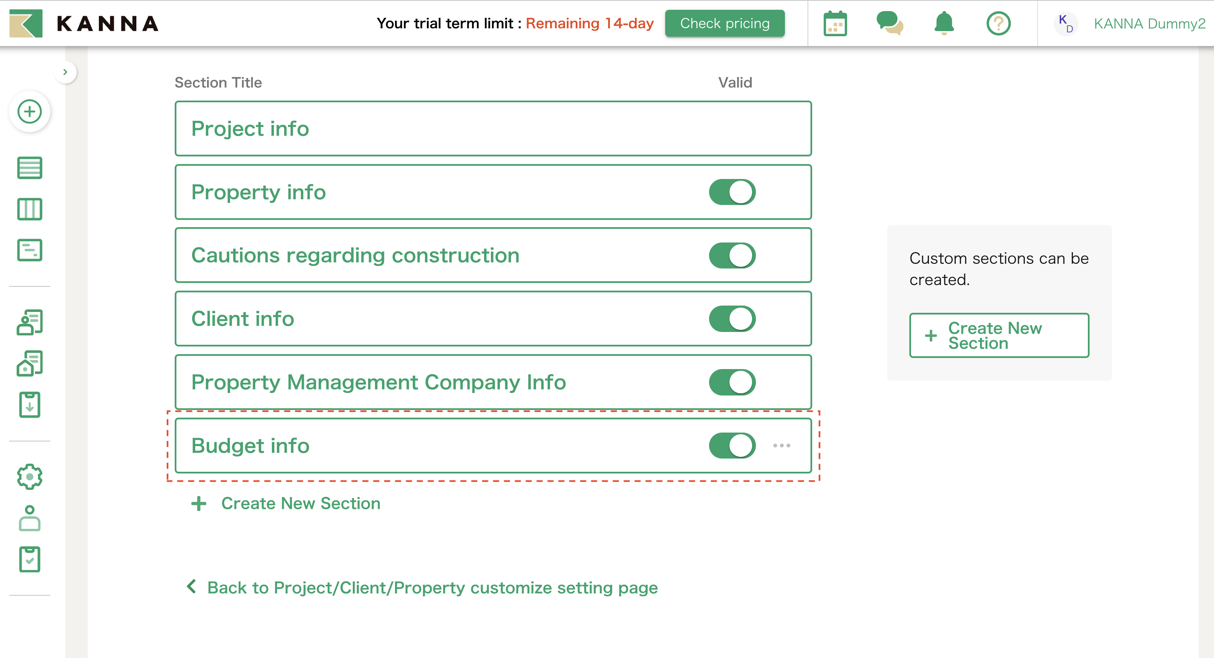
Task: Click the circled plus sidebar icon
Action: pos(30,112)
